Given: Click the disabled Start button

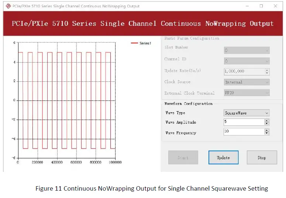Looking at the screenshot, I should point(183,158).
